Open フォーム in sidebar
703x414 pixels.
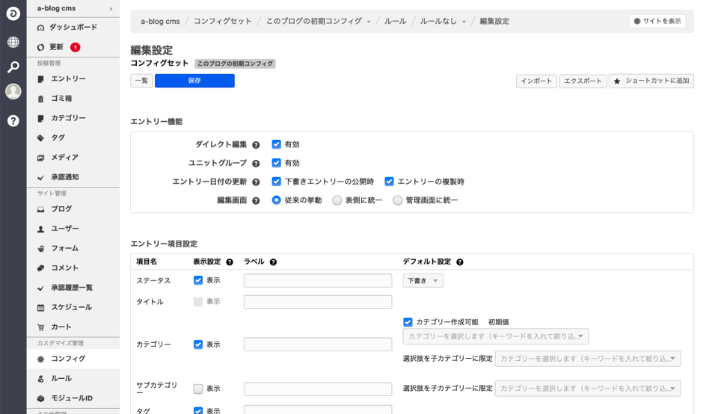coord(73,249)
